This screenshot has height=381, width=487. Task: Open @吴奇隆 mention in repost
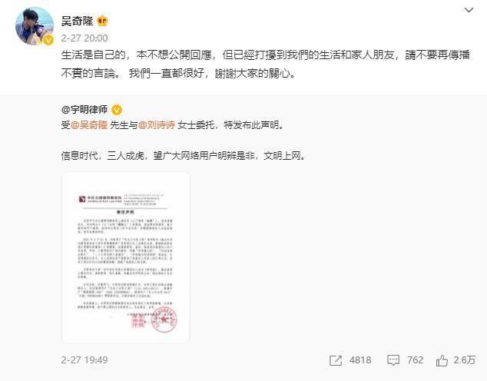tap(89, 125)
